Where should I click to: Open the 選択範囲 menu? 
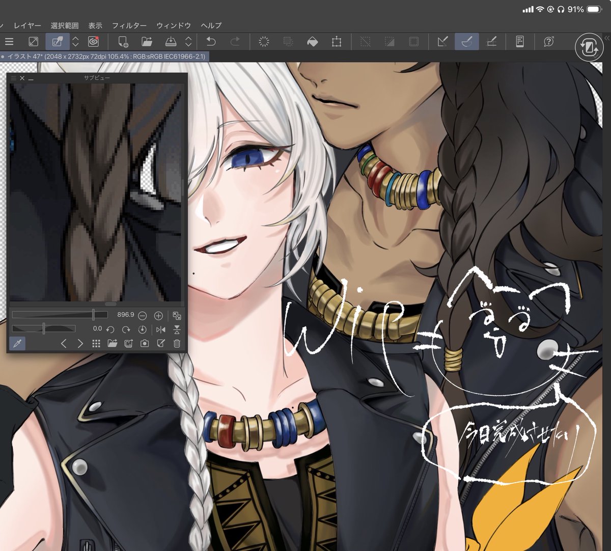click(65, 25)
